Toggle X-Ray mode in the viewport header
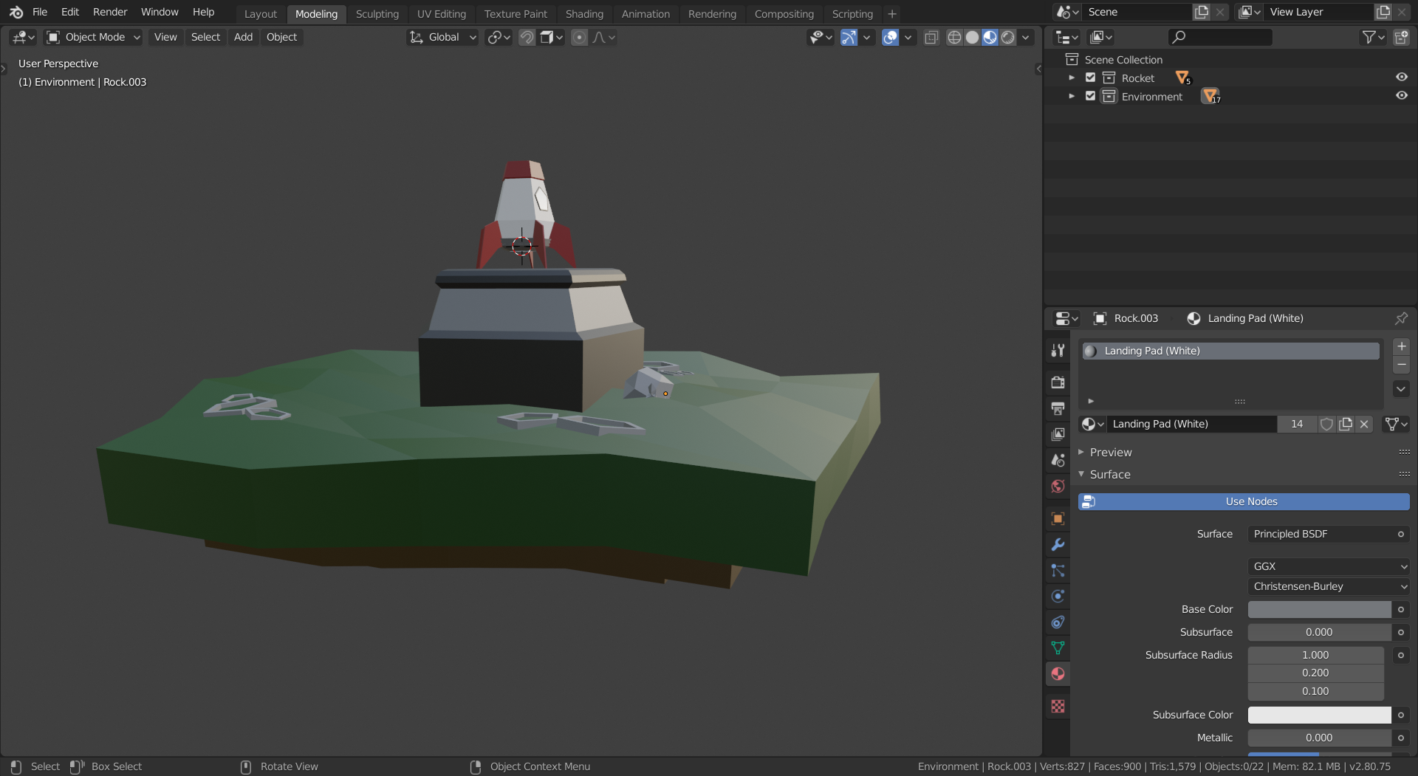Image resolution: width=1418 pixels, height=776 pixels. [x=931, y=37]
